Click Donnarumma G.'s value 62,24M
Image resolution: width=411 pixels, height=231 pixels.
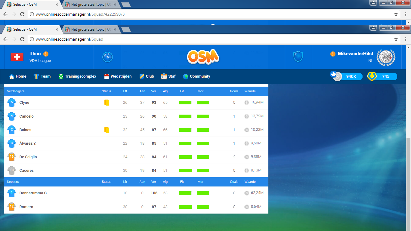coord(257,193)
